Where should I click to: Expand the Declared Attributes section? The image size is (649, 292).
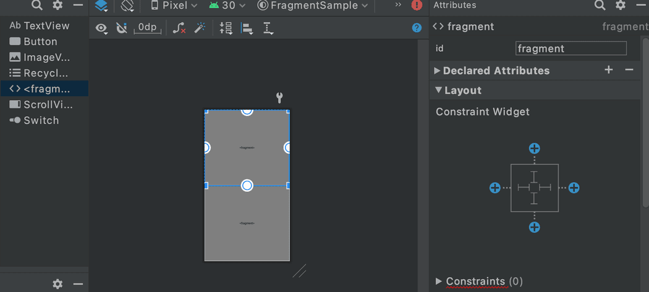(x=437, y=71)
